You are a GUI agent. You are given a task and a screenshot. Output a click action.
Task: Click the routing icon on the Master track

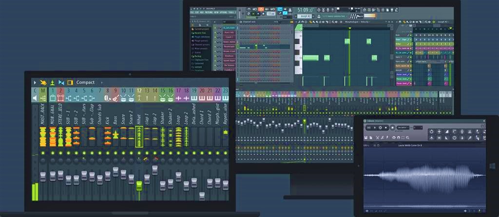pyautogui.click(x=43, y=98)
